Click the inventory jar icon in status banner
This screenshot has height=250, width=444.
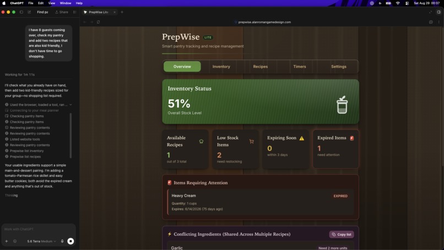coord(342,105)
